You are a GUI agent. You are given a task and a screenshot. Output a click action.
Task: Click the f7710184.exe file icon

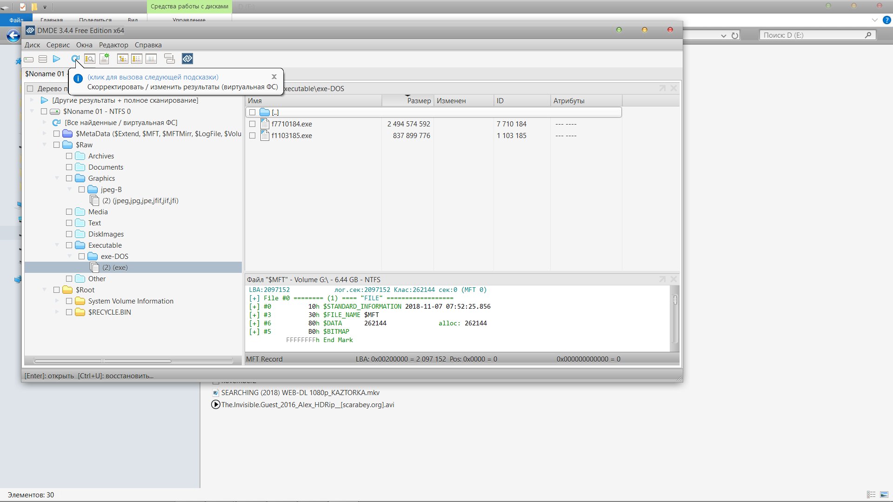[x=265, y=124]
